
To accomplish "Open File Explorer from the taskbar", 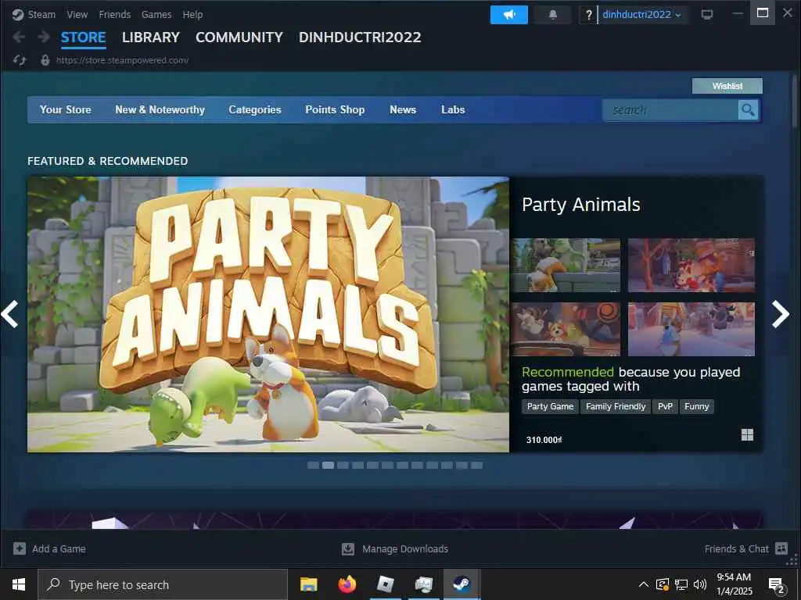I will tap(308, 584).
